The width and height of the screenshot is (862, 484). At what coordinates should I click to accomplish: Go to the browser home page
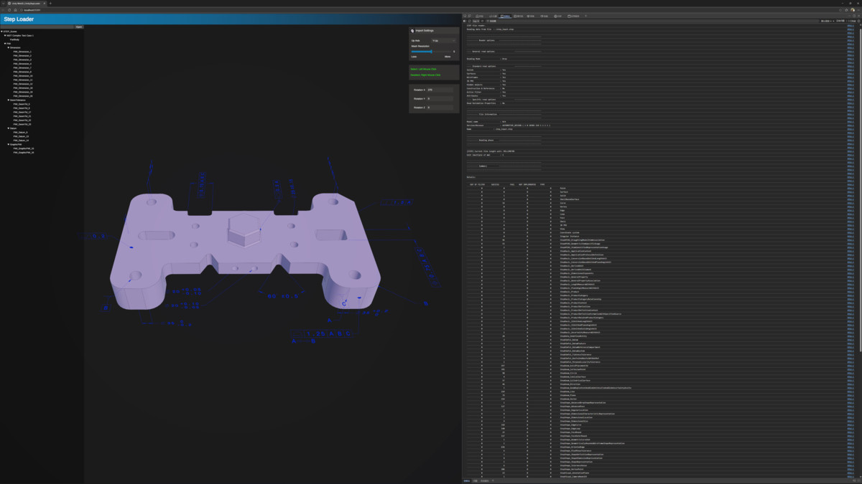pyautogui.click(x=16, y=10)
